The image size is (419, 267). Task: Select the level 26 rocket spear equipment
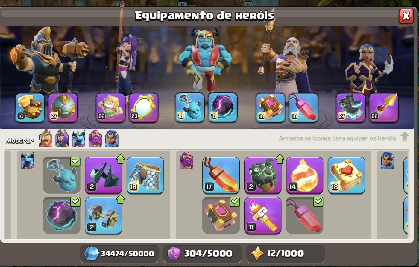click(x=383, y=108)
